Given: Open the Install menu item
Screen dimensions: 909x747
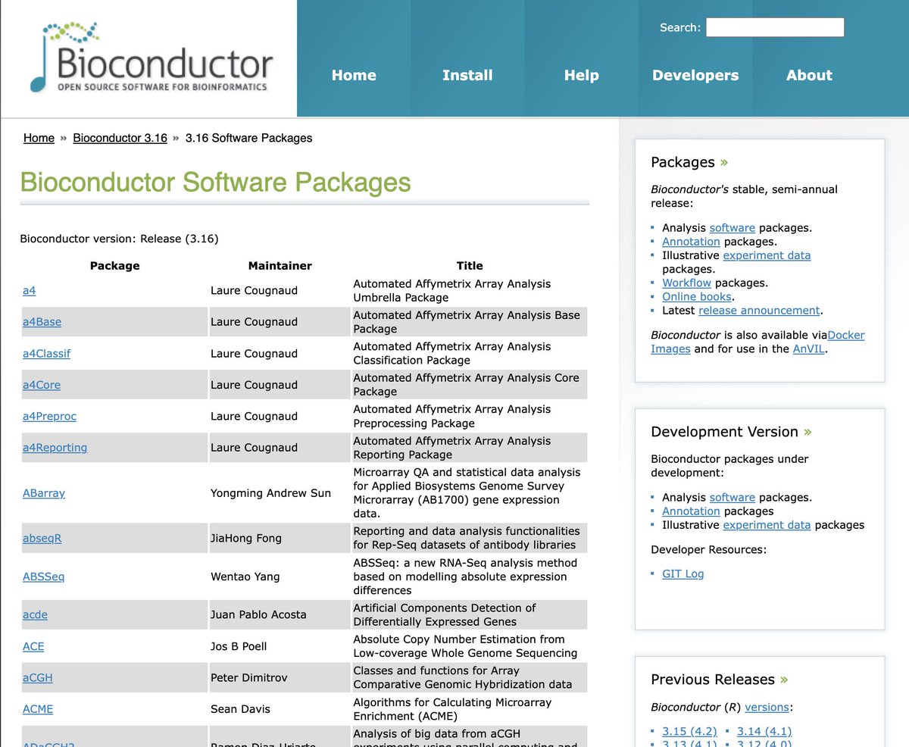Looking at the screenshot, I should 467,75.
